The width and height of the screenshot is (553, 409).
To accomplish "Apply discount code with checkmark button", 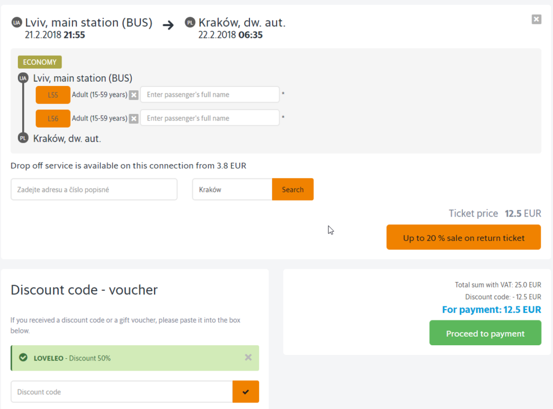I will click(x=246, y=392).
